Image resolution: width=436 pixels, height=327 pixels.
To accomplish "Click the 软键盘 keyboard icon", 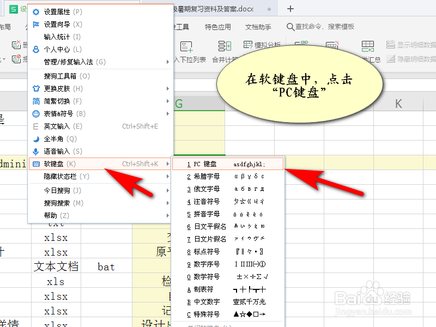I will pos(36,164).
